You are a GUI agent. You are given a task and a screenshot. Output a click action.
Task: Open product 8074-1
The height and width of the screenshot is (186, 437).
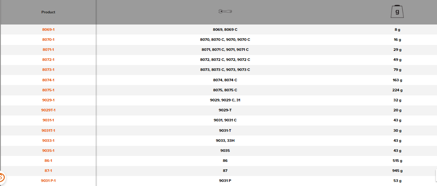[x=48, y=80]
